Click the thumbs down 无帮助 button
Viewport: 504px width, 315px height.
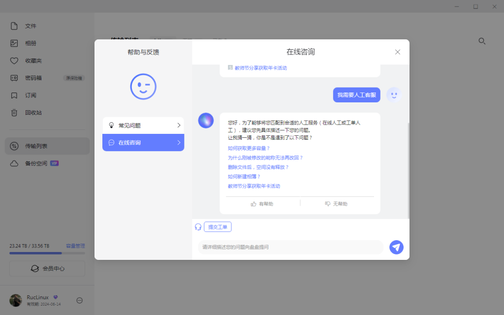coord(337,204)
